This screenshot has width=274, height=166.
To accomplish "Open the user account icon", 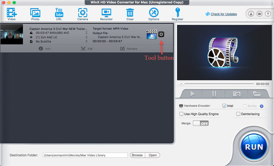I will 251,14.
